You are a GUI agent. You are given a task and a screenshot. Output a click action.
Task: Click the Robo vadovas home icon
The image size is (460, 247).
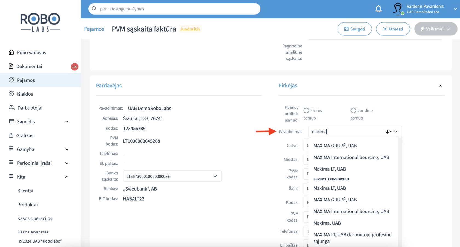click(11, 52)
